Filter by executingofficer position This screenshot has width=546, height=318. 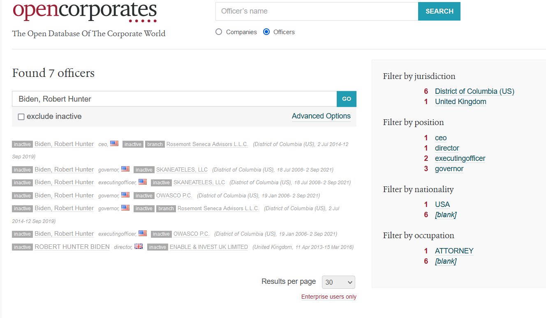tap(460, 158)
